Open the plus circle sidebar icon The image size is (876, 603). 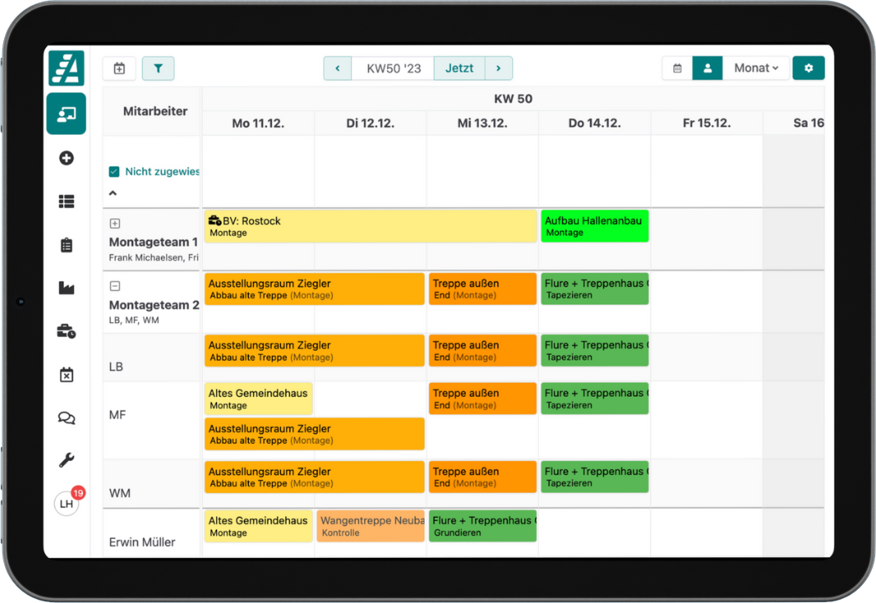click(67, 158)
